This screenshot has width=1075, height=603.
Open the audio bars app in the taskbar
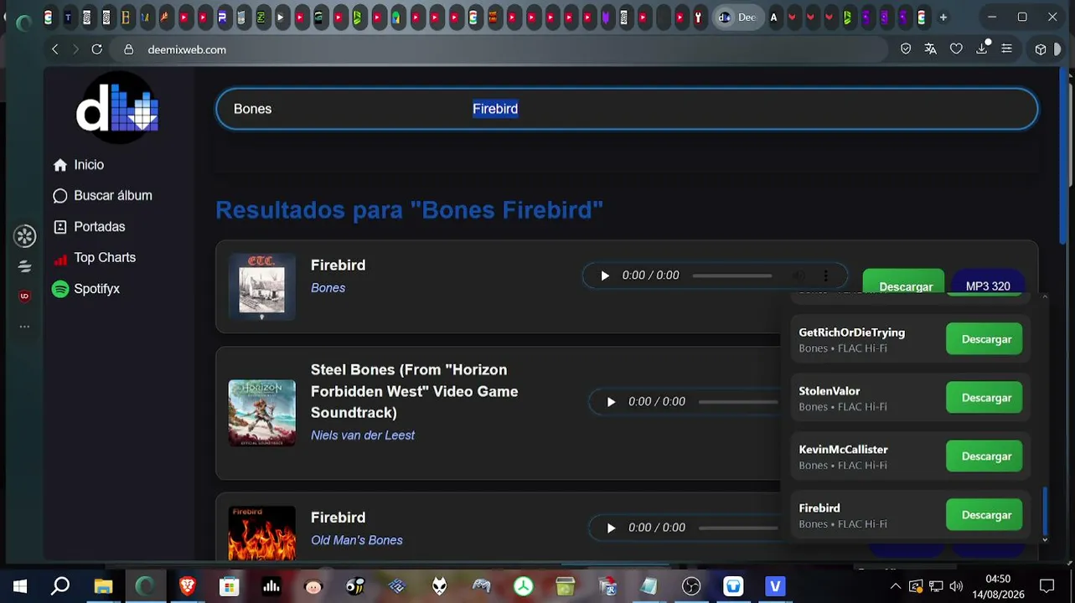[x=271, y=586]
